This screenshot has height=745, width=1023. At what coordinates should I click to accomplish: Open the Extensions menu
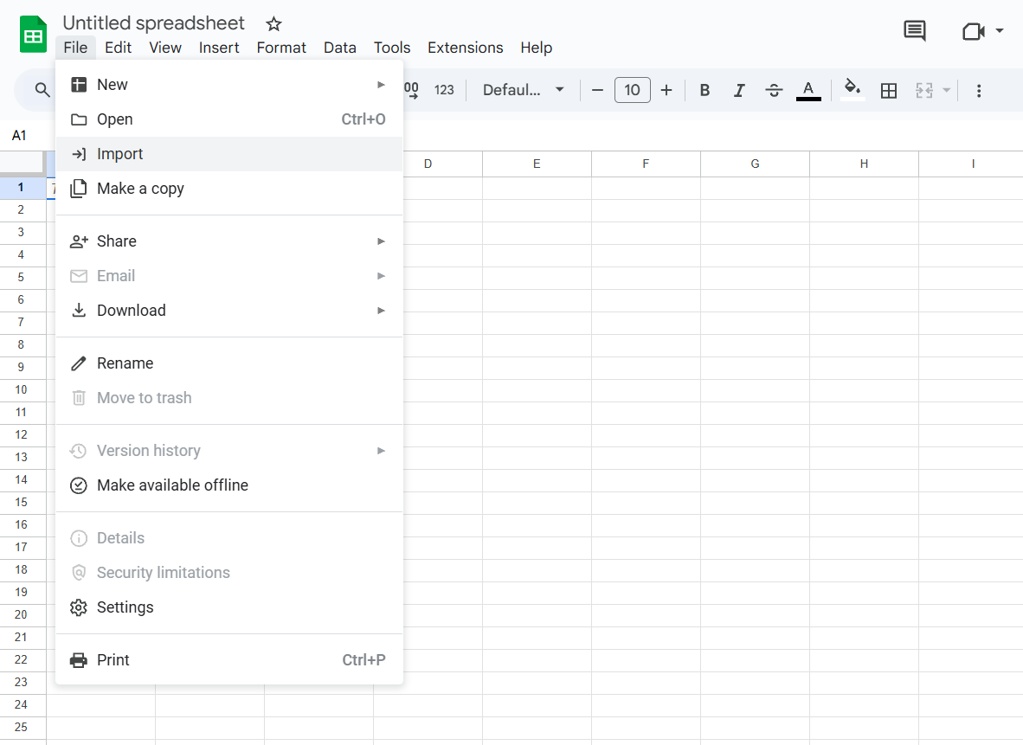click(x=465, y=48)
